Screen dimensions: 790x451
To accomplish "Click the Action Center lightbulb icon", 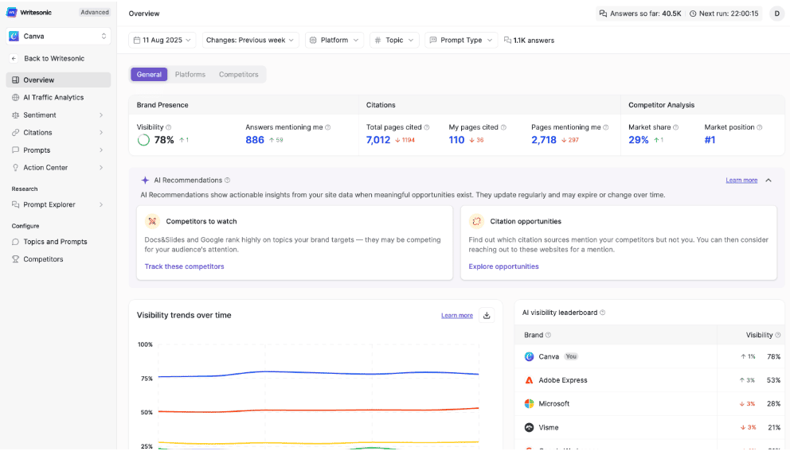I will 16,168.
